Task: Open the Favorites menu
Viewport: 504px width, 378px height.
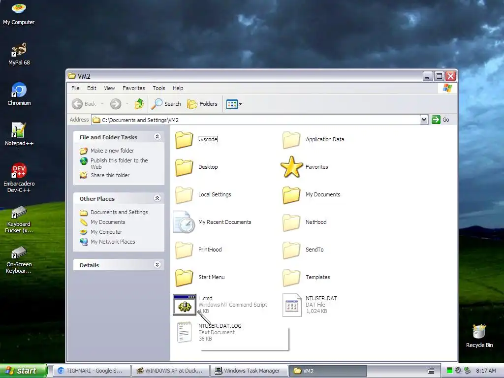Action: [134, 88]
